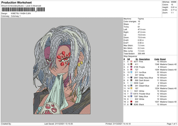Click the 'St.' column header
The image size is (178, 126).
pyautogui.click(x=137, y=59)
